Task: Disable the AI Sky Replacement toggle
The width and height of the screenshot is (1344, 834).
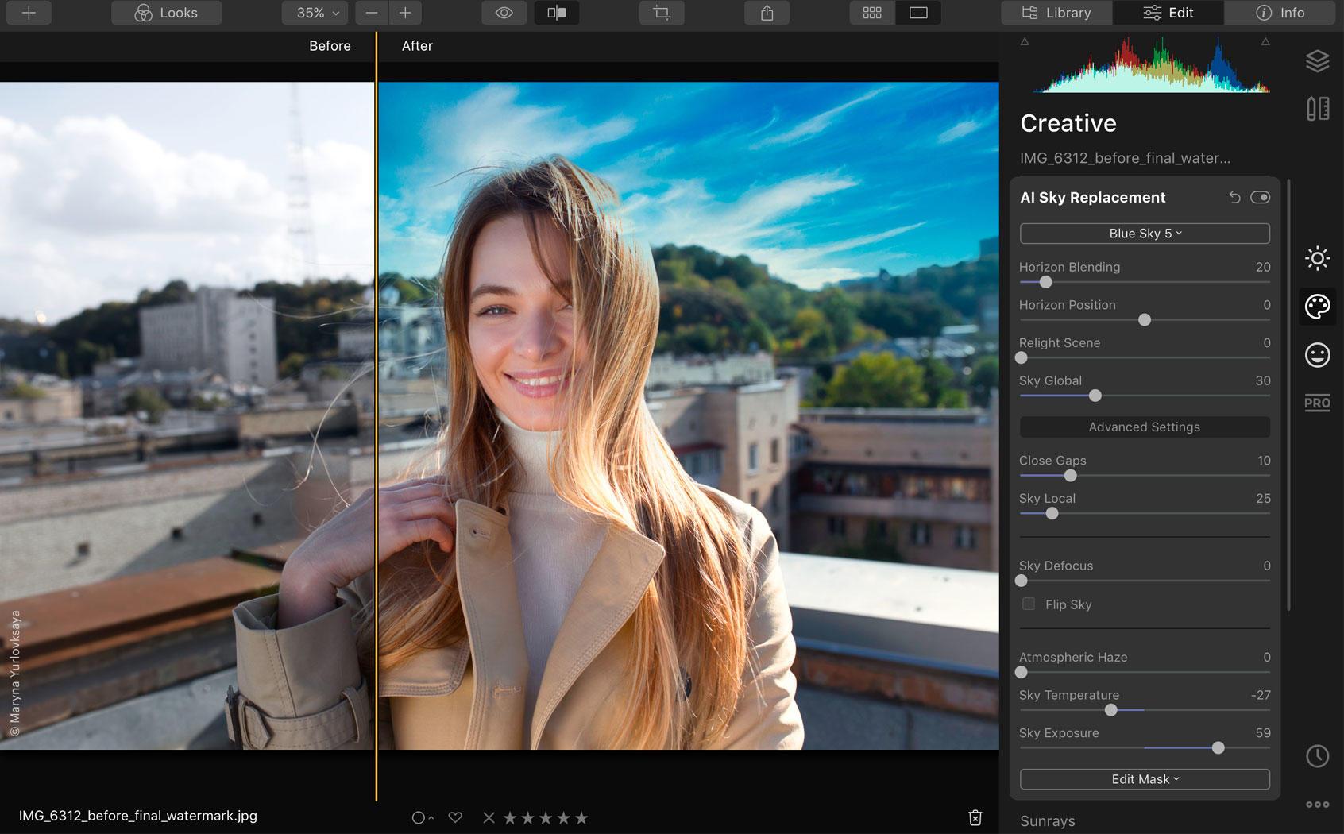Action: pyautogui.click(x=1260, y=197)
